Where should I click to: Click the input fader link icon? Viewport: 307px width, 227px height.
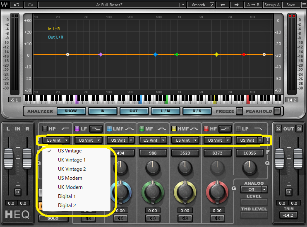coord(17,192)
